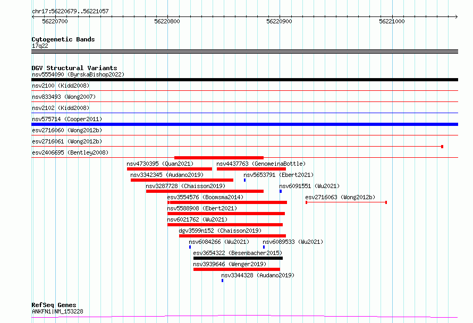
Task: Select the thick blue nsv575714 bar
Action: (x=244, y=124)
